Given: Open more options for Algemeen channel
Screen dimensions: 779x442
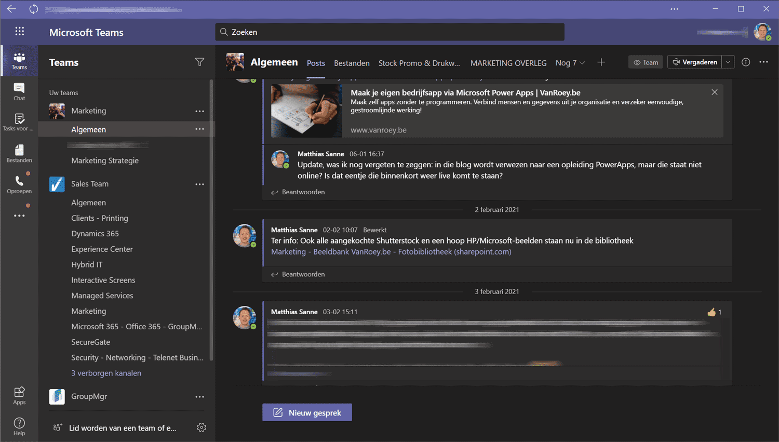Looking at the screenshot, I should [x=200, y=129].
